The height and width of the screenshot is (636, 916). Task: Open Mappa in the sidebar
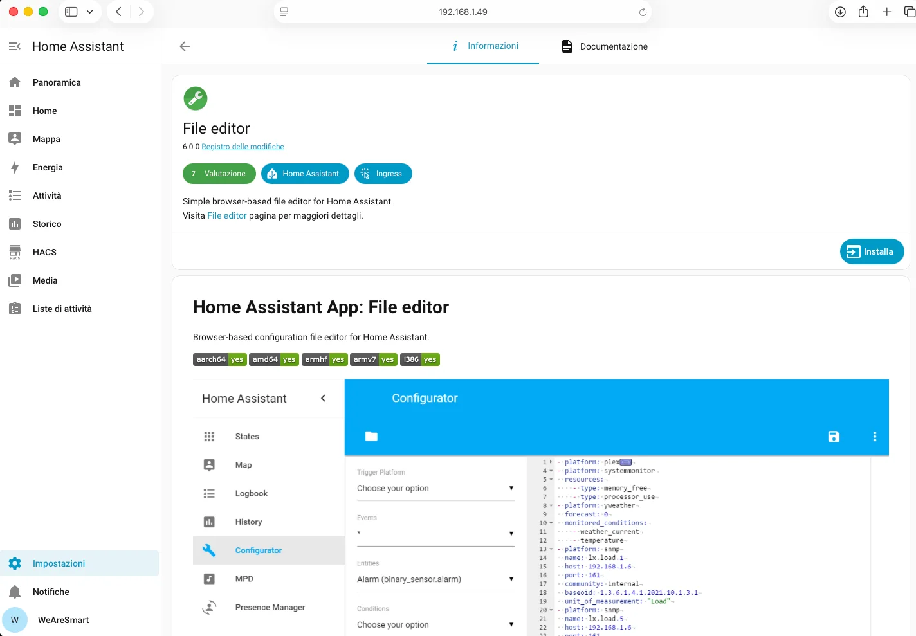tap(80, 139)
